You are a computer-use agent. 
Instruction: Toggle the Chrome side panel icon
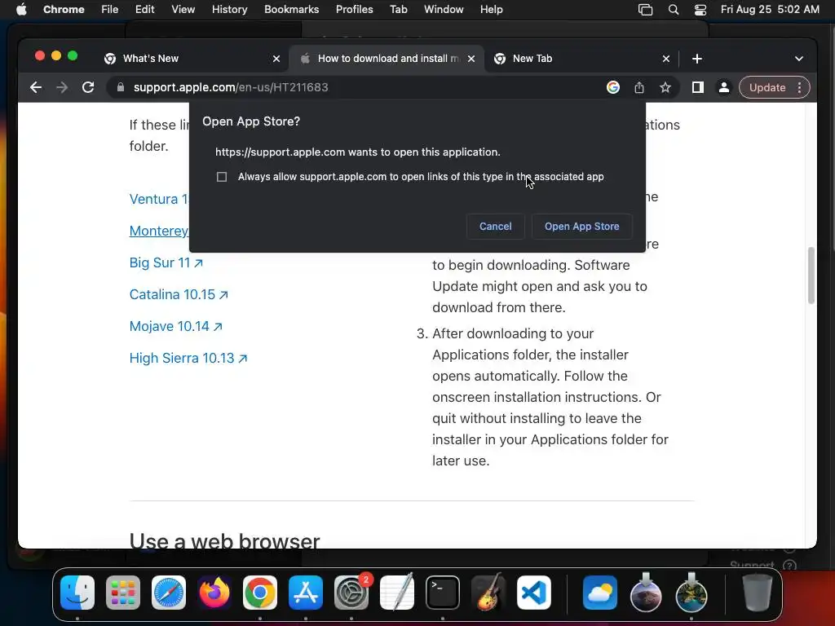698,87
